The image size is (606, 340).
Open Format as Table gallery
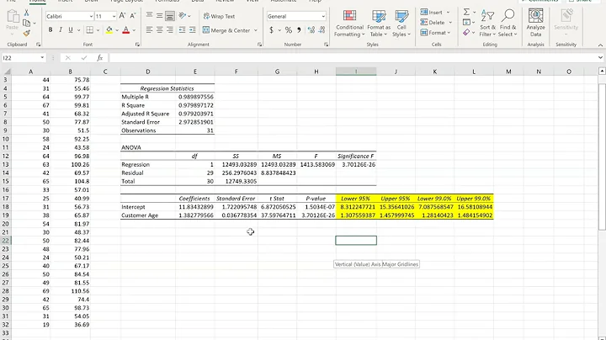[379, 24]
